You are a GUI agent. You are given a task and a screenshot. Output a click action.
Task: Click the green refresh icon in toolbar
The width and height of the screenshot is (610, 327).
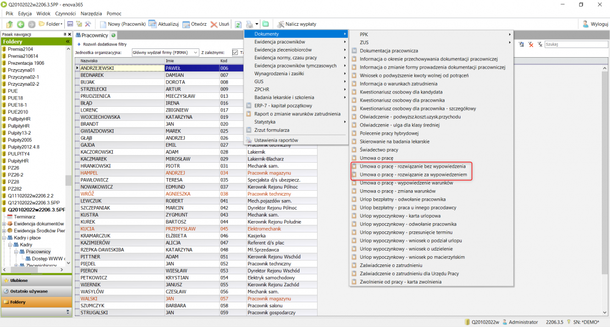coord(238,24)
